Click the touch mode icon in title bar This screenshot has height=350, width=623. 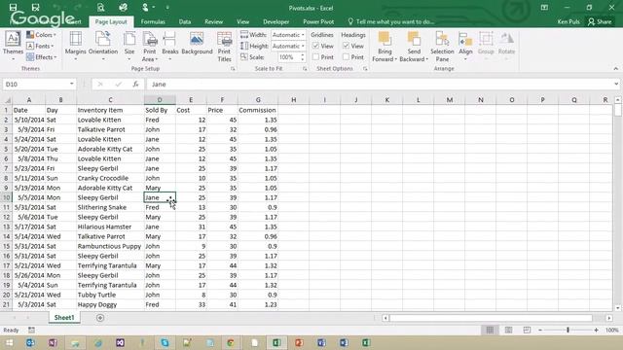click(145, 7)
